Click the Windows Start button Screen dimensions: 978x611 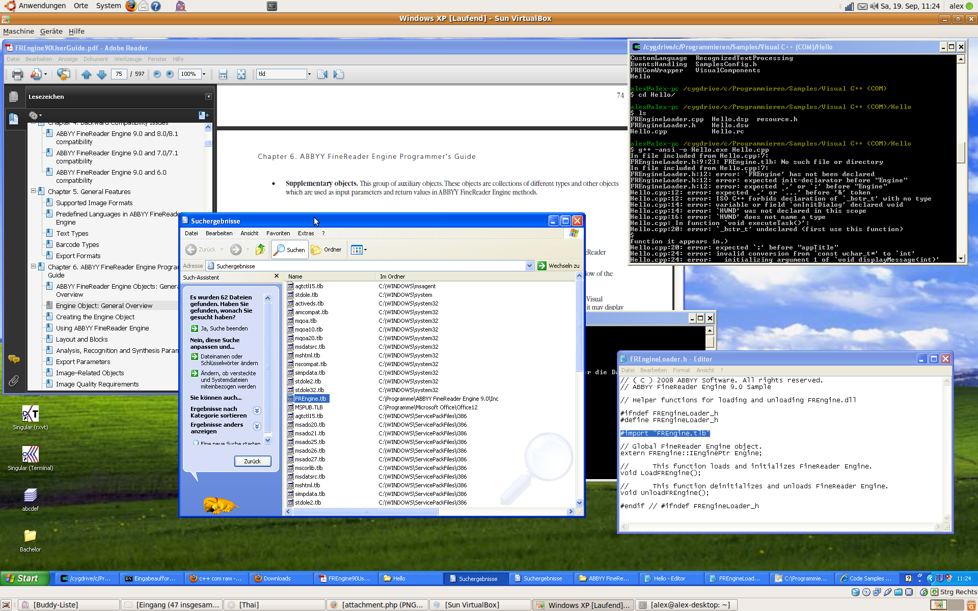pos(23,578)
